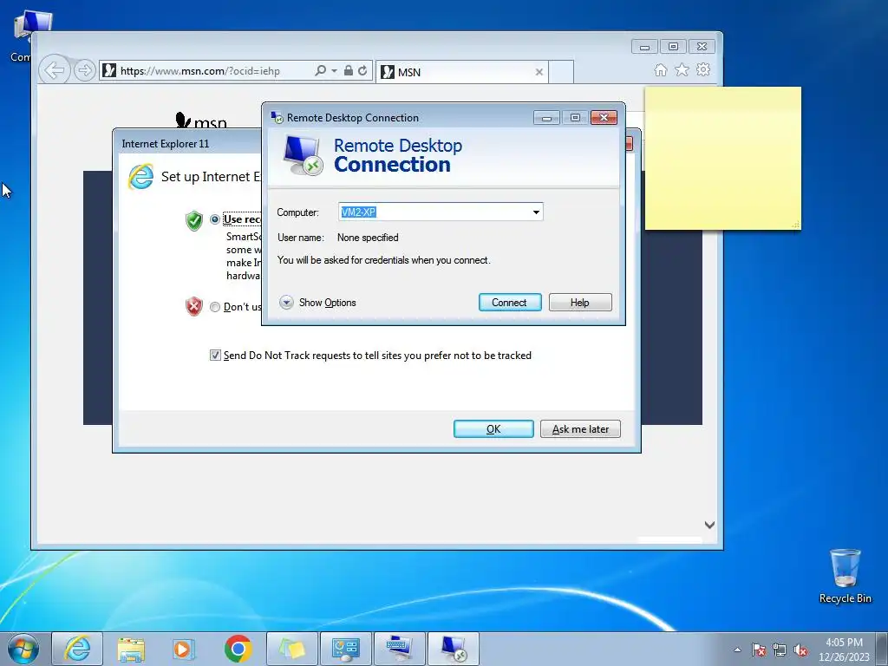Toggle Send Do Not Track requests checkbox
Screen dimensions: 888x666
pos(215,355)
